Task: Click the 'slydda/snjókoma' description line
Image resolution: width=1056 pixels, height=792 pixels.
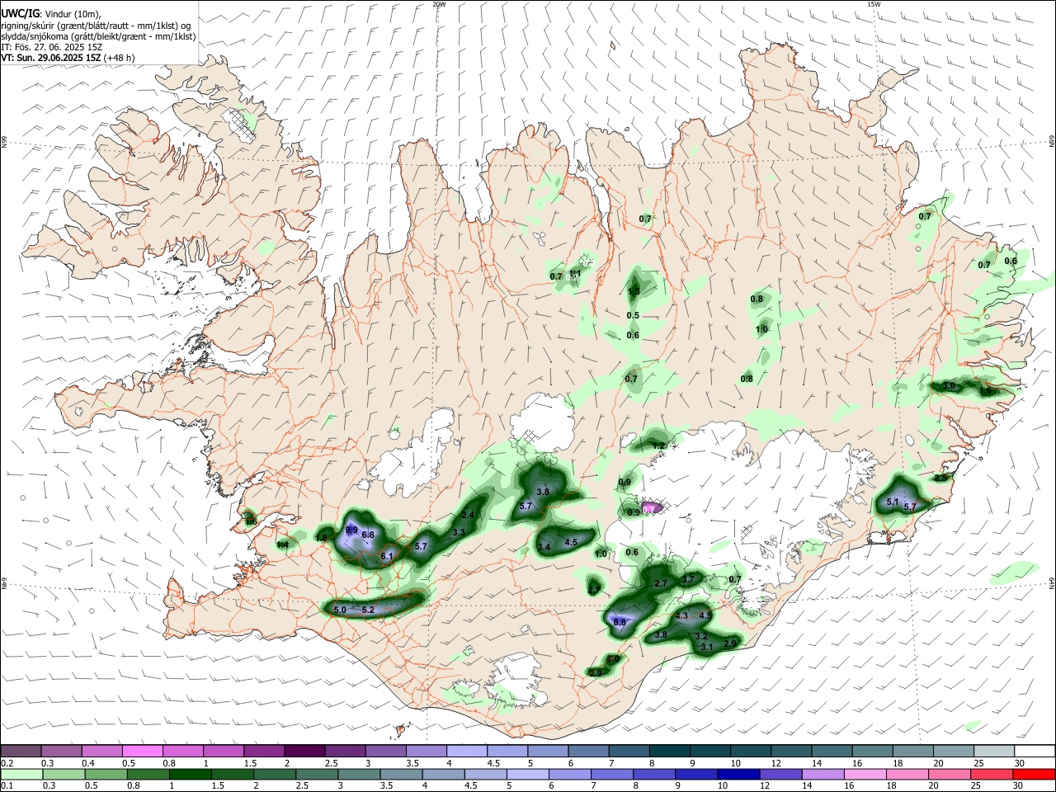Action: coord(98,36)
